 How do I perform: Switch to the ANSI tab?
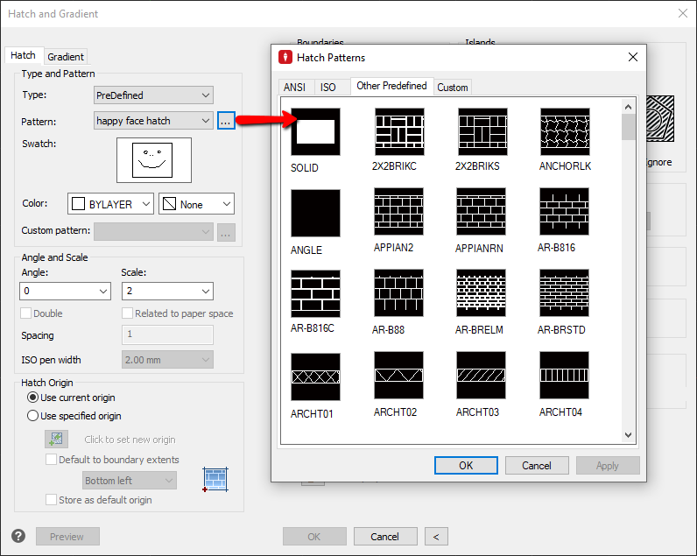click(x=293, y=87)
